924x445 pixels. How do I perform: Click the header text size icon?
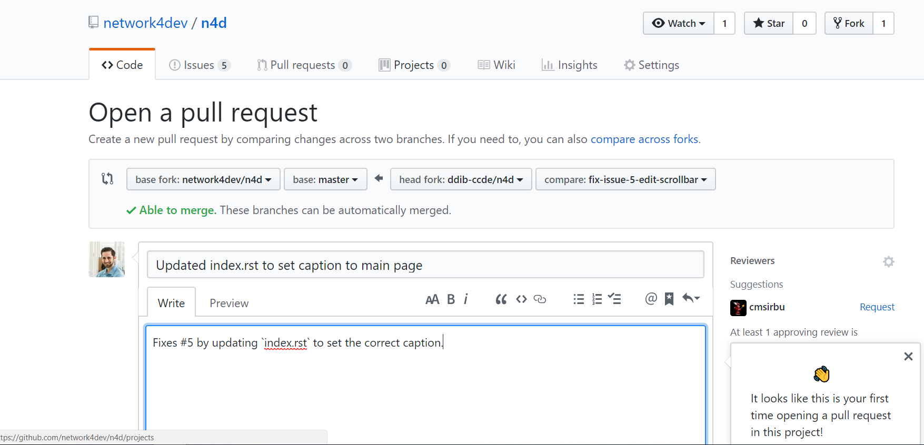pos(432,299)
